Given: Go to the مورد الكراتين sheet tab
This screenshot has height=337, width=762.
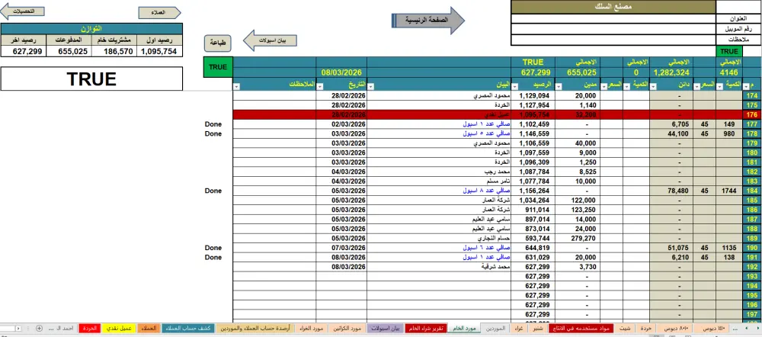Looking at the screenshot, I should (x=347, y=329).
